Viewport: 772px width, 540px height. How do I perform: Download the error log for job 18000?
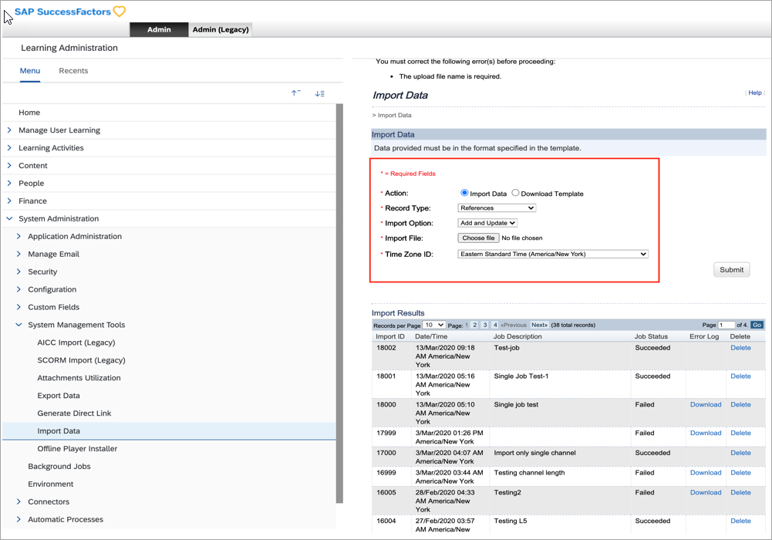[705, 404]
